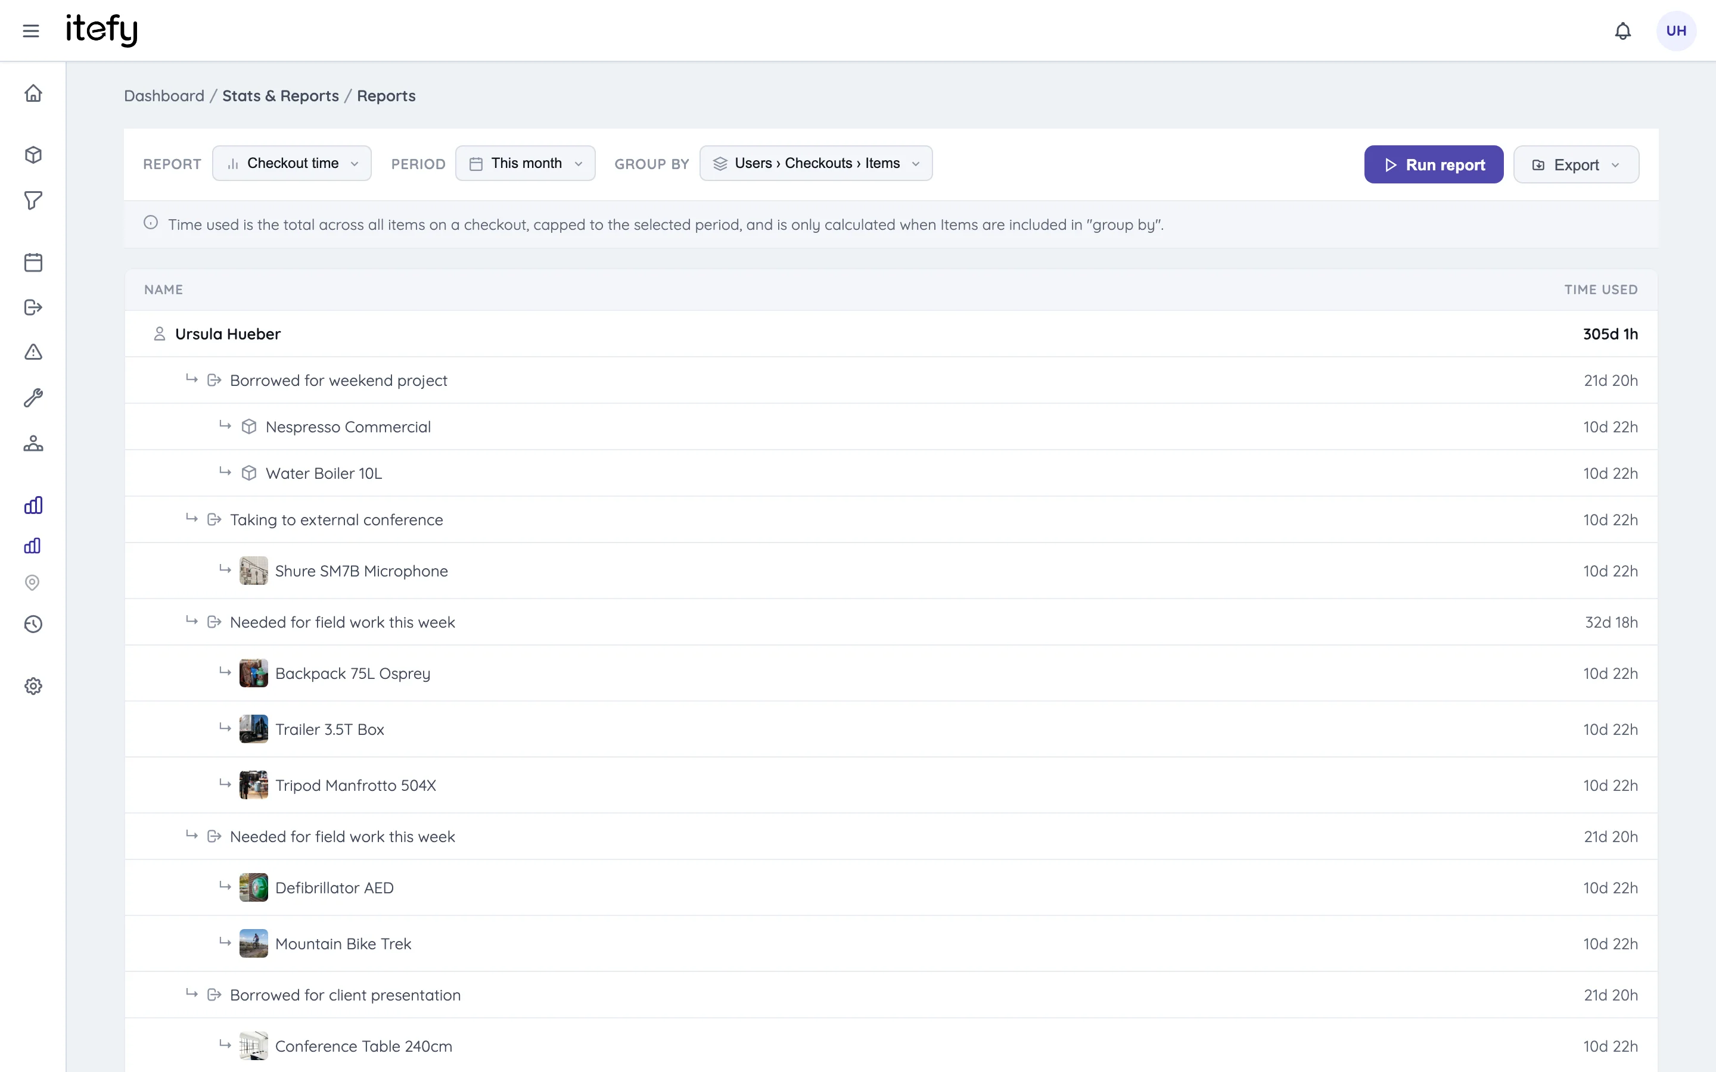Click Borrowed for client presentation text
Screen dimensions: 1716x1072
(x=346, y=995)
